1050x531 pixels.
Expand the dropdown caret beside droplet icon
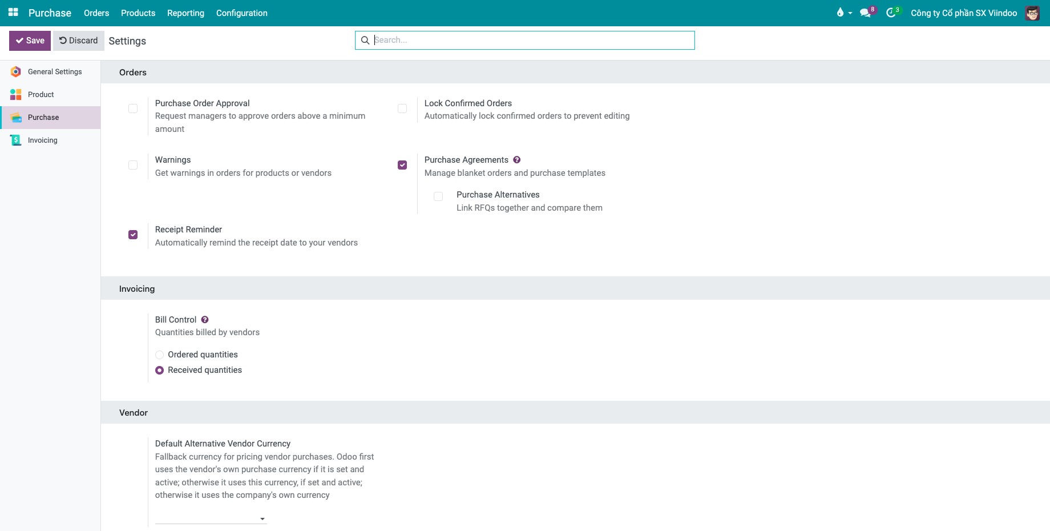click(850, 13)
